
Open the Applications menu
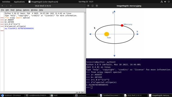(x=19, y=2)
